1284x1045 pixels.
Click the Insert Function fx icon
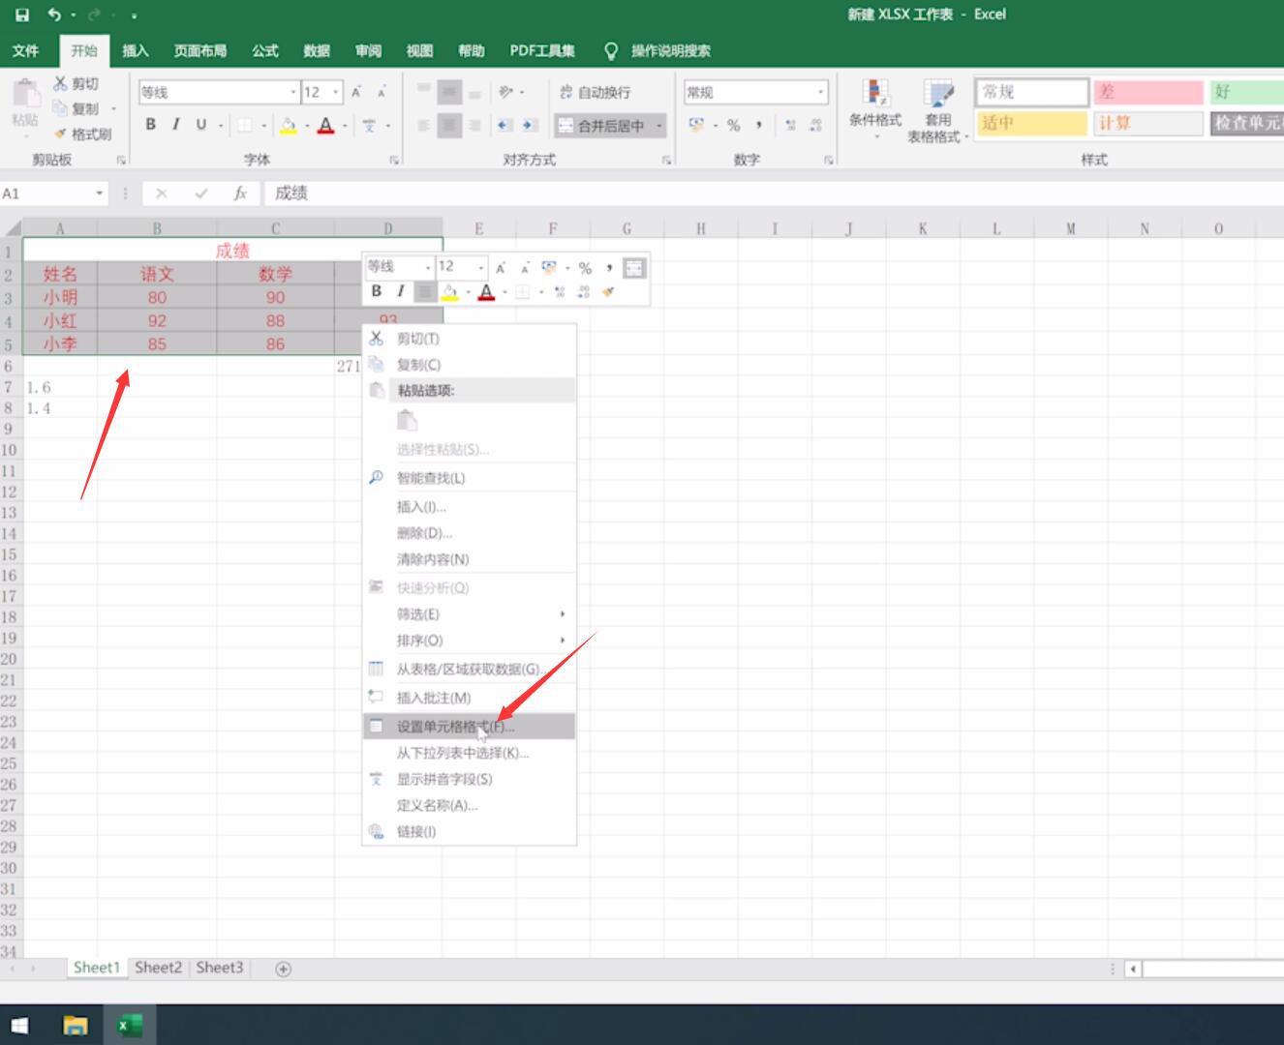click(x=240, y=194)
